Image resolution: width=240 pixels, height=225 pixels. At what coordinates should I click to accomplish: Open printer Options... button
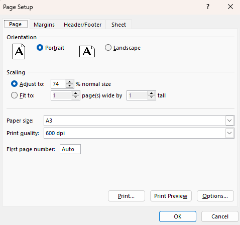(215, 196)
